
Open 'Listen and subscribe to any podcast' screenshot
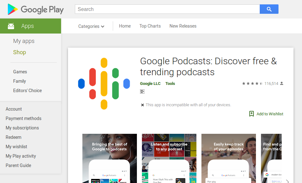click(169, 158)
